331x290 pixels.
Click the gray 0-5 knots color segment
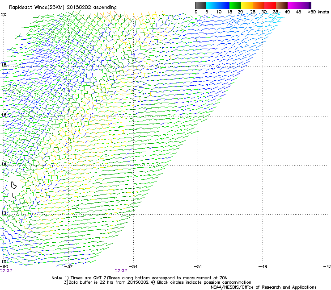200,5
